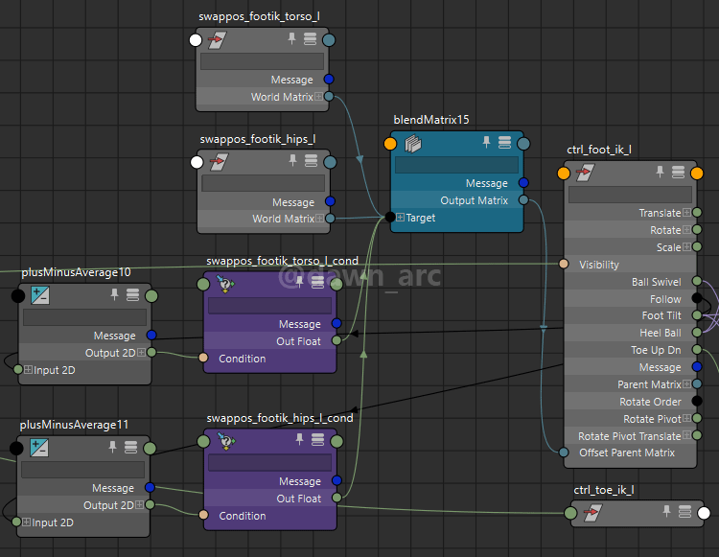Viewport: 719px width, 557px height.
Task: Click the transform icon on ctrl_foot_ik_l
Action: [x=586, y=174]
